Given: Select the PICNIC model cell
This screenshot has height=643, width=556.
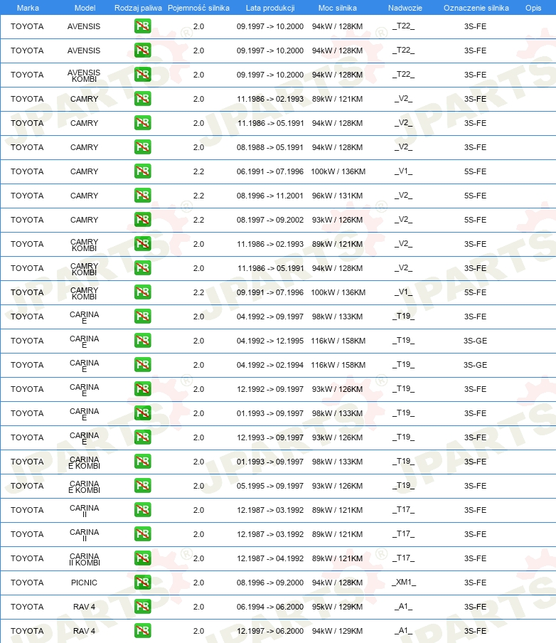Looking at the screenshot, I should click(84, 583).
